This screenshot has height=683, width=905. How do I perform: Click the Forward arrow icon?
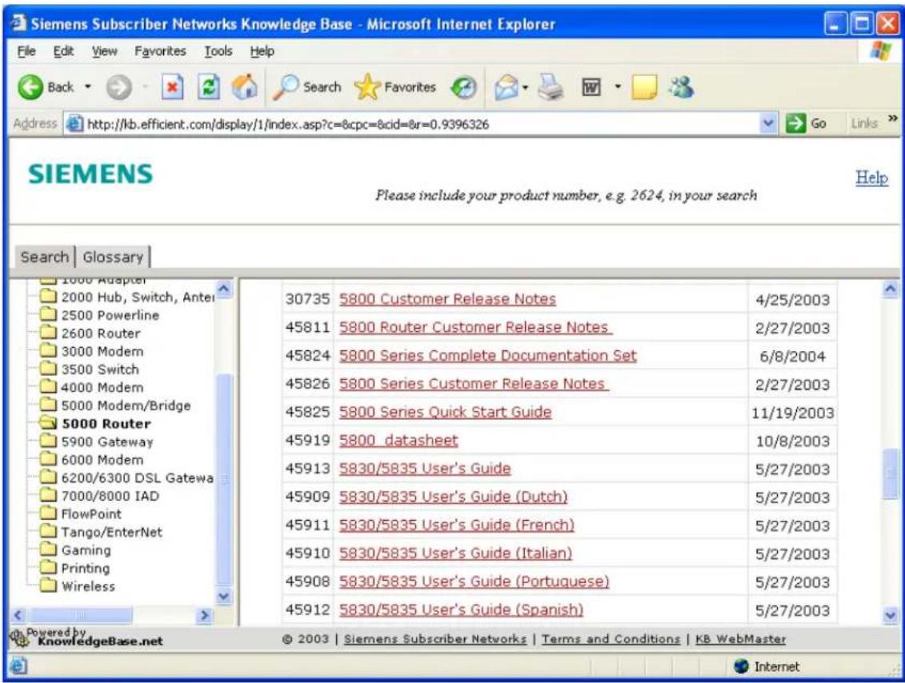point(119,88)
